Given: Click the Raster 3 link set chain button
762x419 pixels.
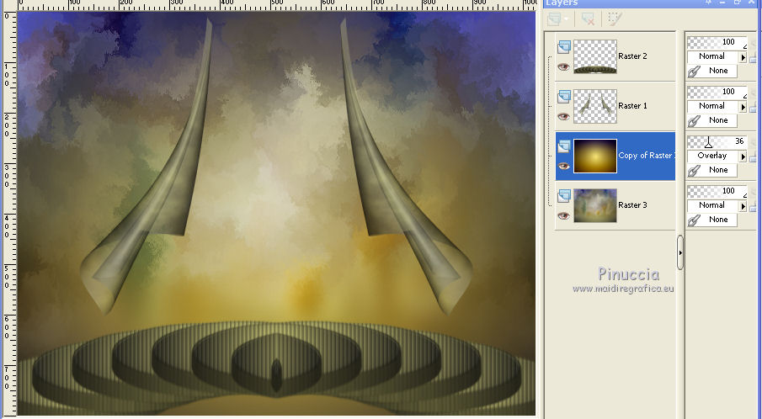Looking at the screenshot, I should 712,220.
